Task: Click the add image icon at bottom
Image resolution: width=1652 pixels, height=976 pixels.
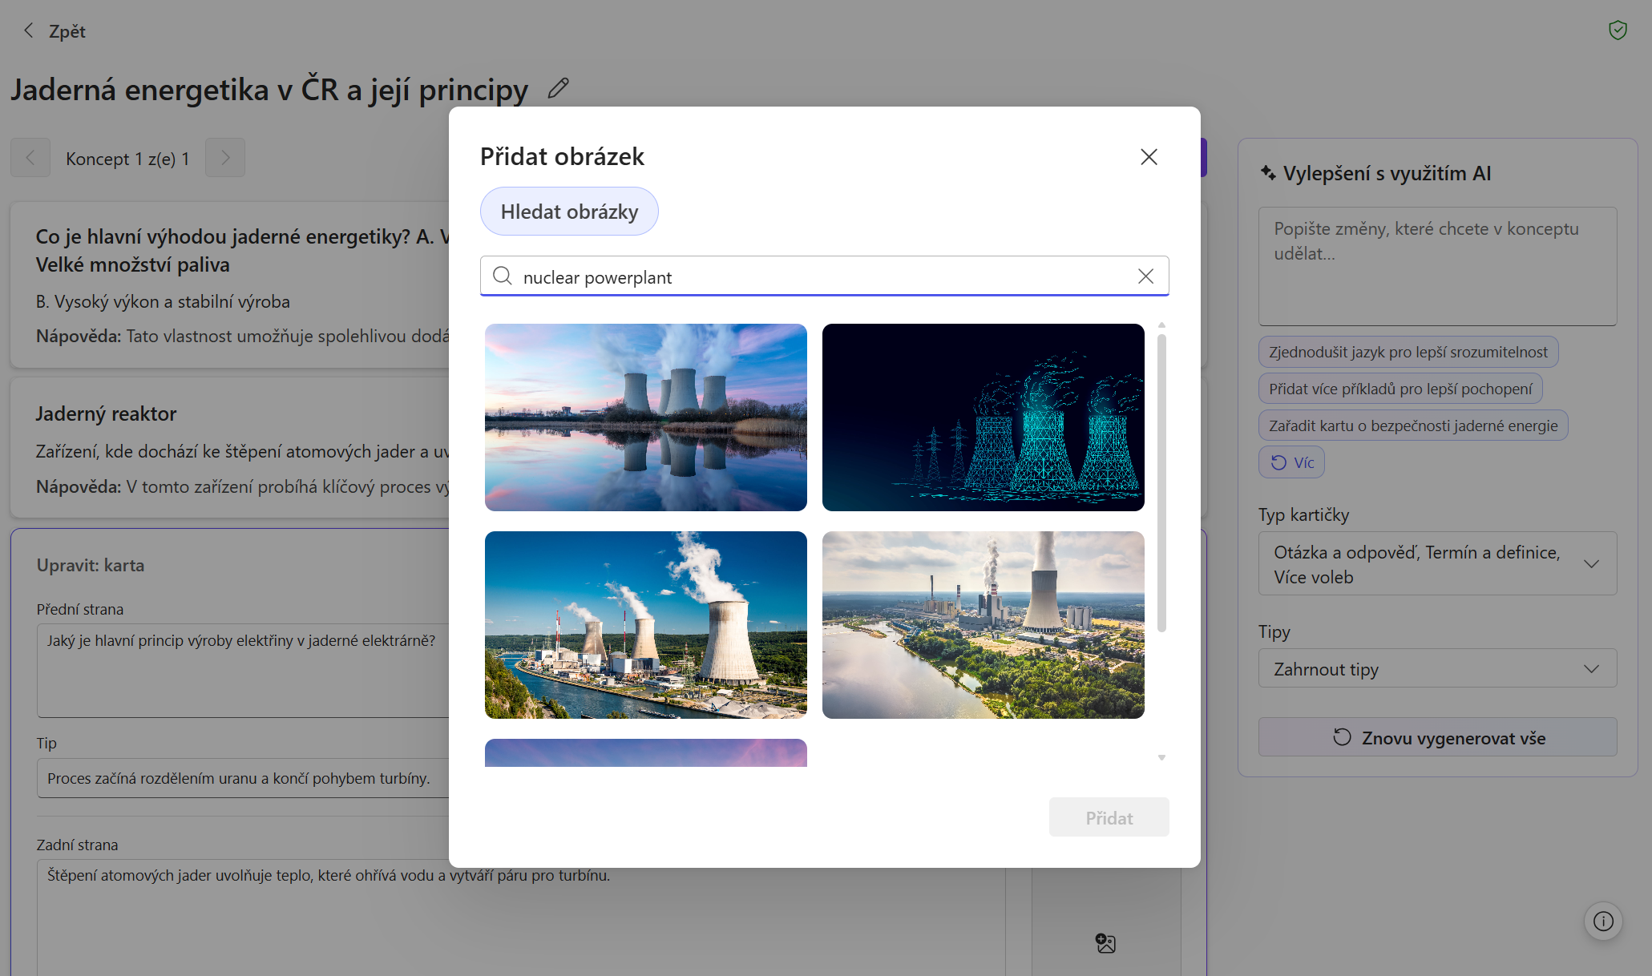Action: coord(1105,943)
